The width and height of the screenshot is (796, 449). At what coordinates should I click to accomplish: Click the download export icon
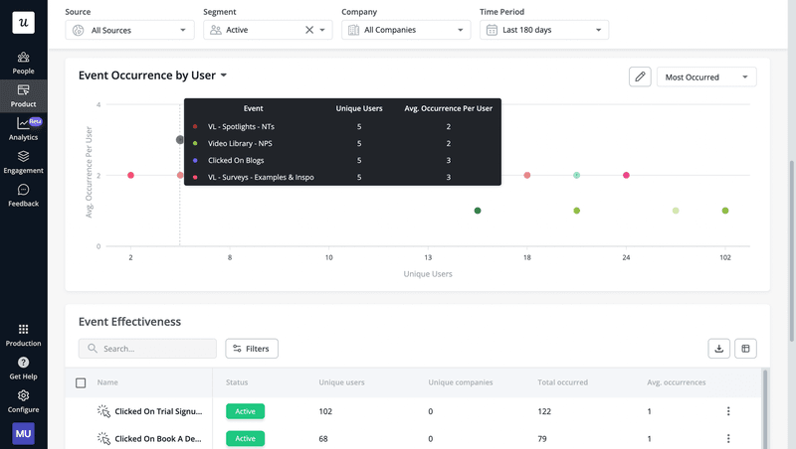(x=718, y=349)
